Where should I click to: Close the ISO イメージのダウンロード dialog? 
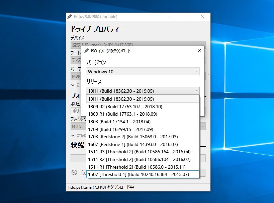click(199, 51)
